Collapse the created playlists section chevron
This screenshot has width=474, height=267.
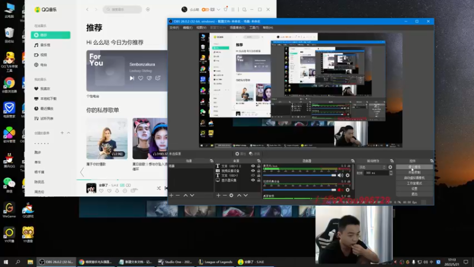(69, 133)
